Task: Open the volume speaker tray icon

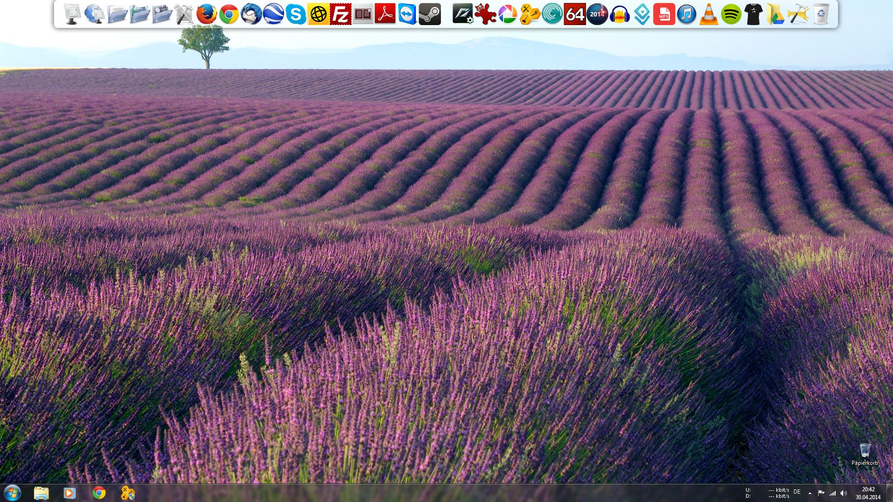Action: [x=844, y=493]
